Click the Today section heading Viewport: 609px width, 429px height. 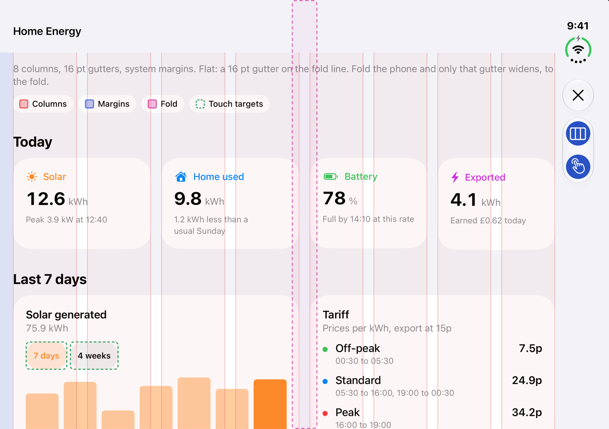[x=32, y=142]
